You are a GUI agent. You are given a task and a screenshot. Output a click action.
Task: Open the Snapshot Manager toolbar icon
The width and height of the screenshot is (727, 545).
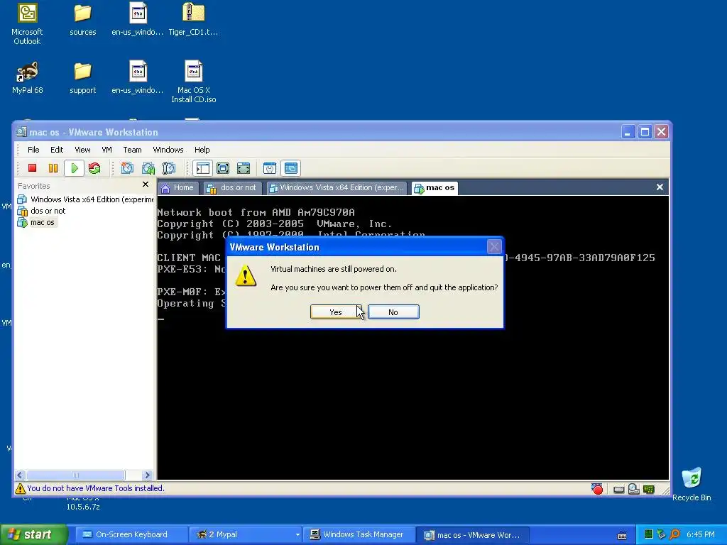coord(169,168)
